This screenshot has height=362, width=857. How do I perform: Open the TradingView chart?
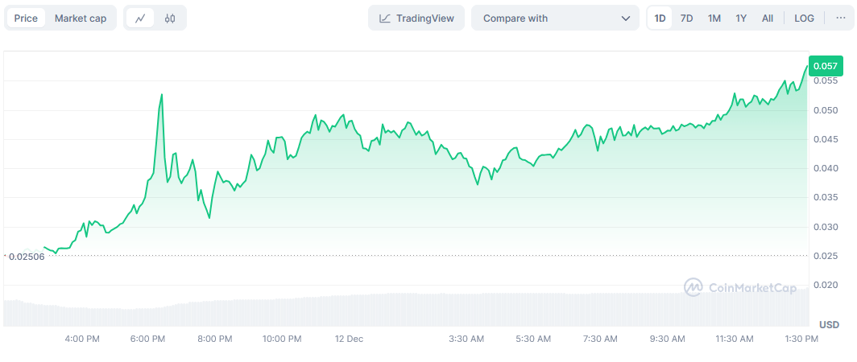pyautogui.click(x=416, y=18)
